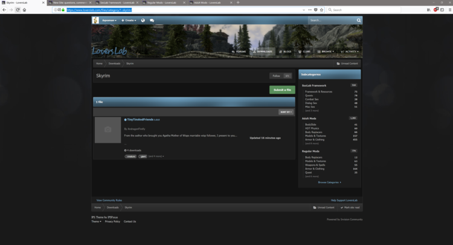Open the Framework & Resources subcategory
The height and width of the screenshot is (245, 453).
(319, 92)
